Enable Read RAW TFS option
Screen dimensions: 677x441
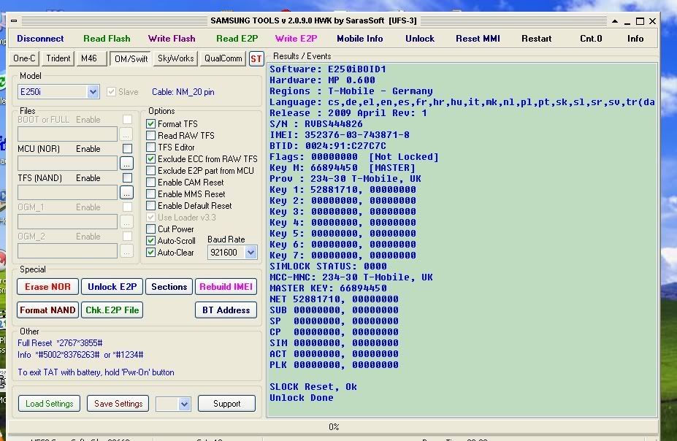(150, 136)
